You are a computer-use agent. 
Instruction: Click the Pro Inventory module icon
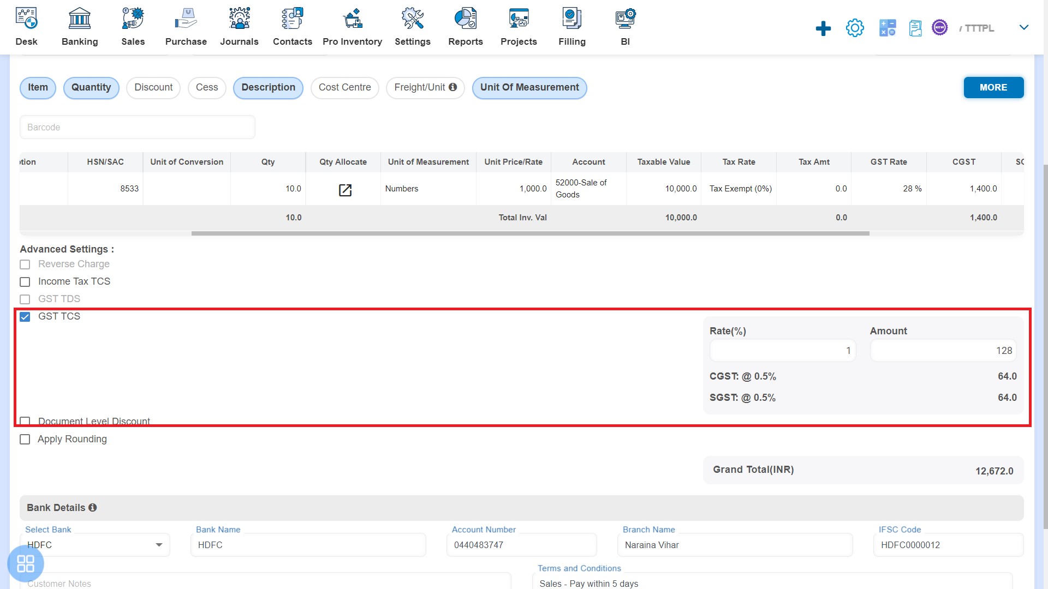pos(352,18)
